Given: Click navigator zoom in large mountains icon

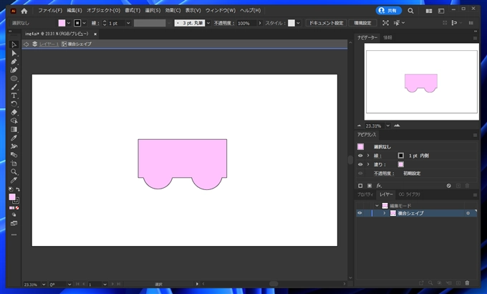Looking at the screenshot, I should coord(397,125).
